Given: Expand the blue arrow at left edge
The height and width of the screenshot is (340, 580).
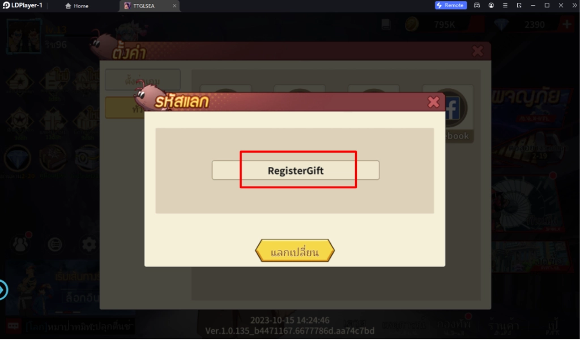Looking at the screenshot, I should (x=3, y=290).
